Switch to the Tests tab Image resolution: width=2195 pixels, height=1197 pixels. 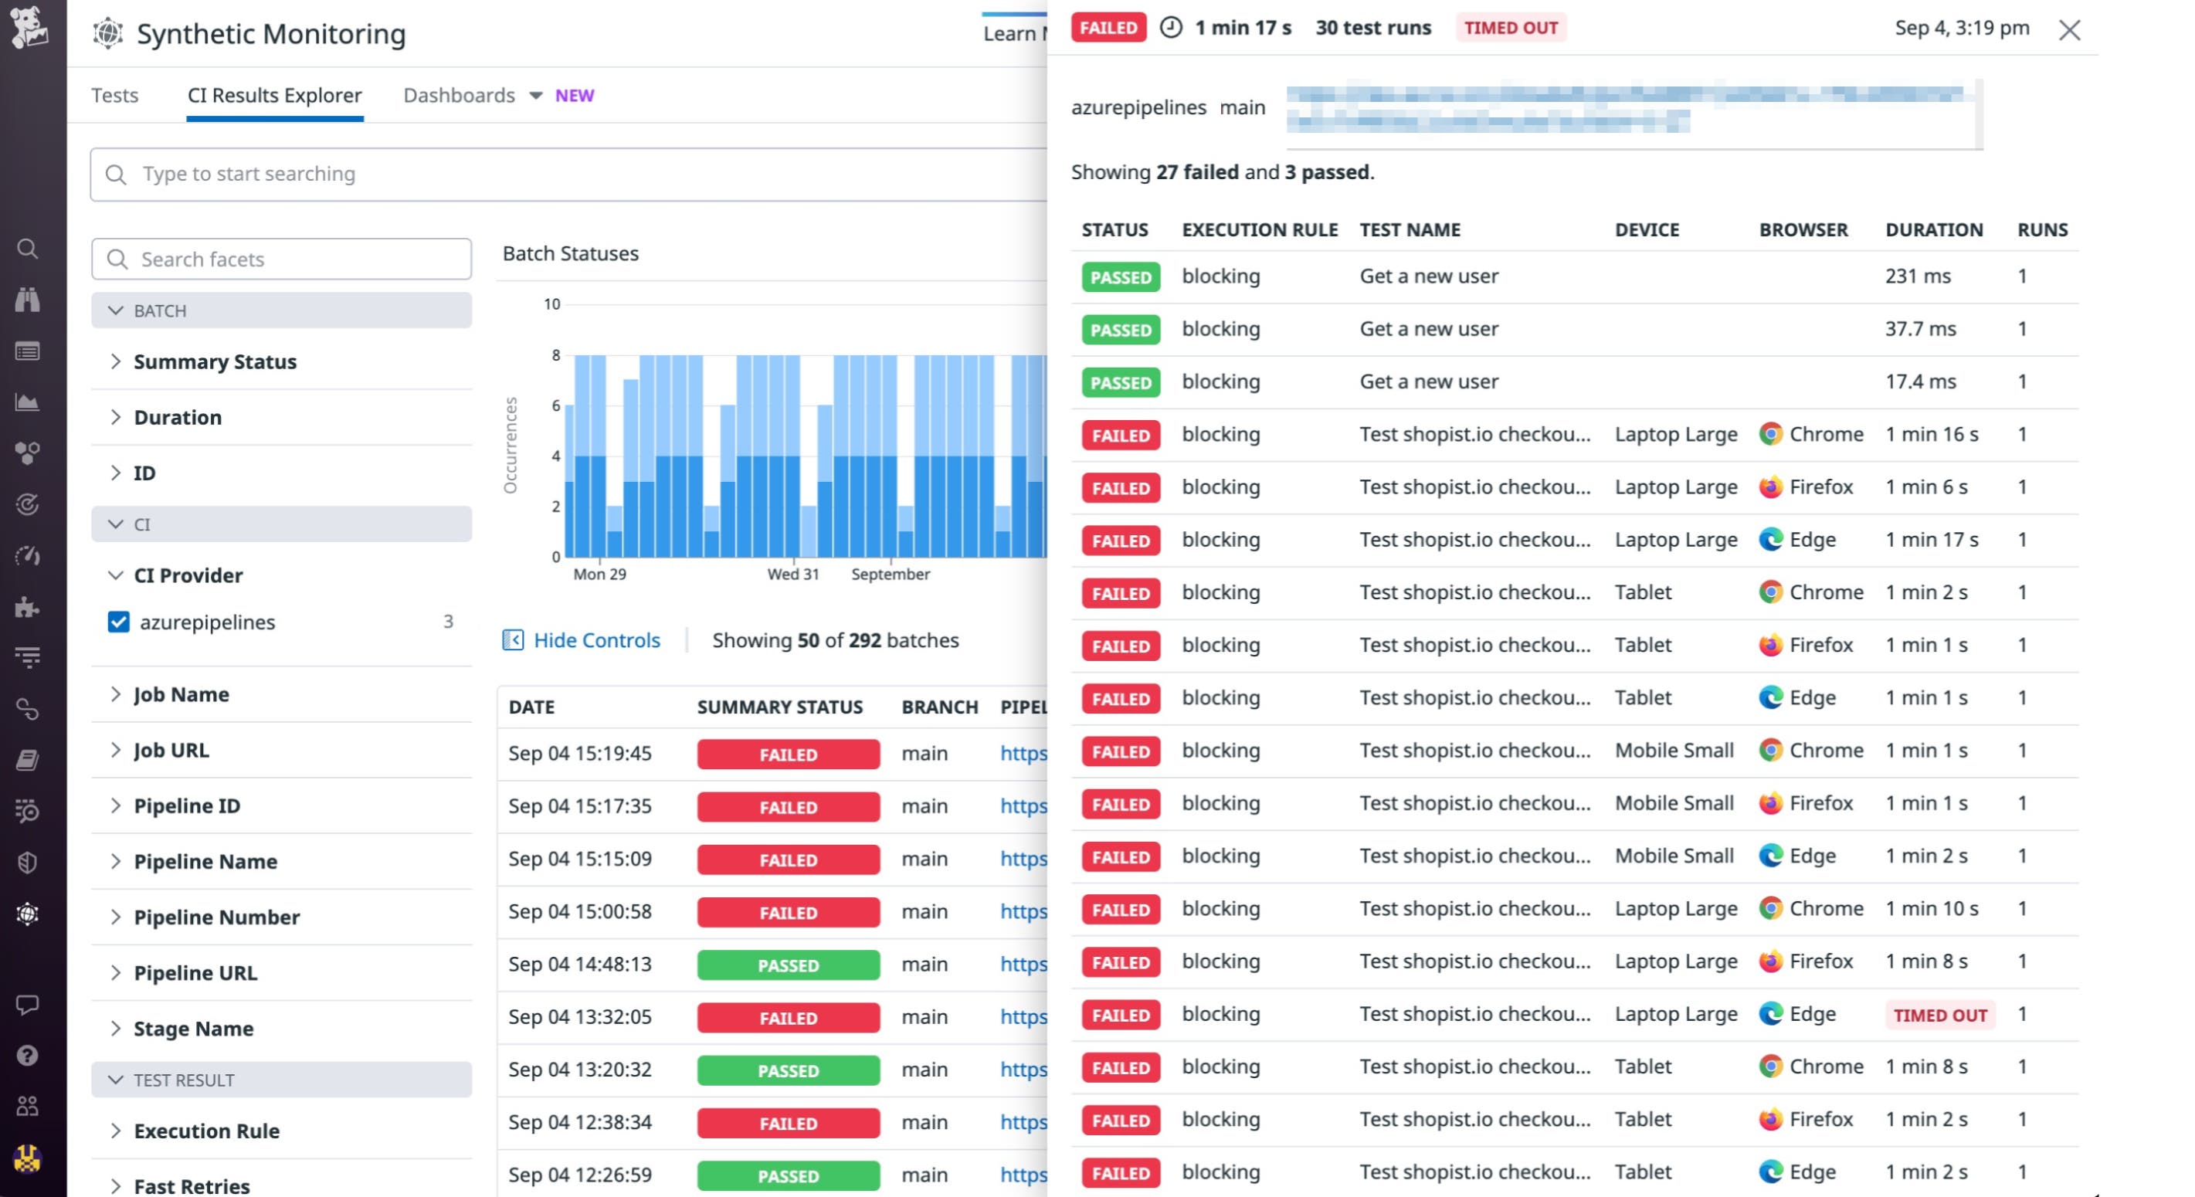tap(115, 96)
